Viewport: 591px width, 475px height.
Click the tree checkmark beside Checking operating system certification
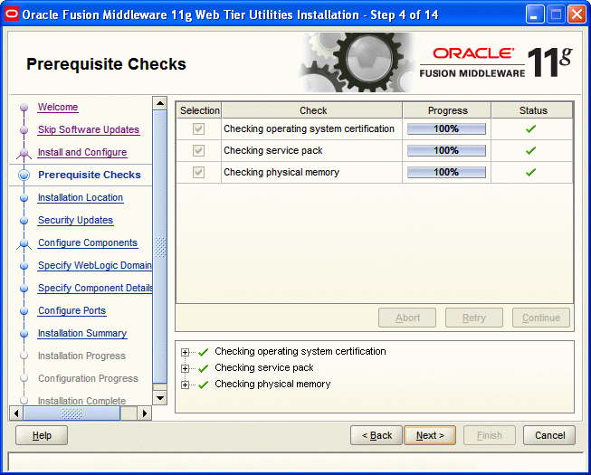(x=203, y=352)
